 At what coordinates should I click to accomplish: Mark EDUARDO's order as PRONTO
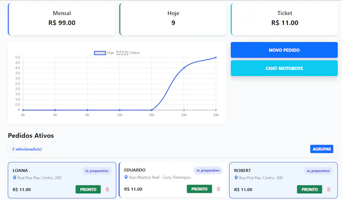[x=199, y=189]
